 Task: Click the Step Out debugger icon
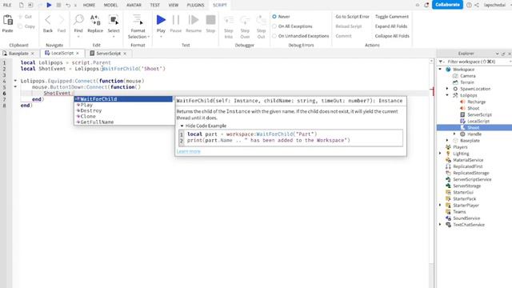pos(262,20)
